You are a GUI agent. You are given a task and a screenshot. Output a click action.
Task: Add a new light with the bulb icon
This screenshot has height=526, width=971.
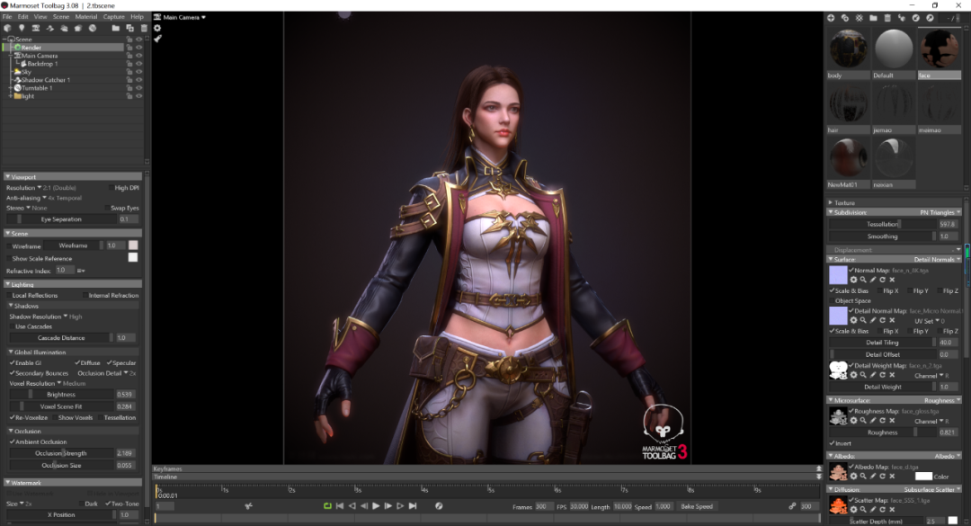[22, 28]
